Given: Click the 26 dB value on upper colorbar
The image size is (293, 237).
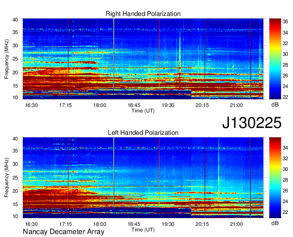Looking at the screenshot, I should [285, 76].
